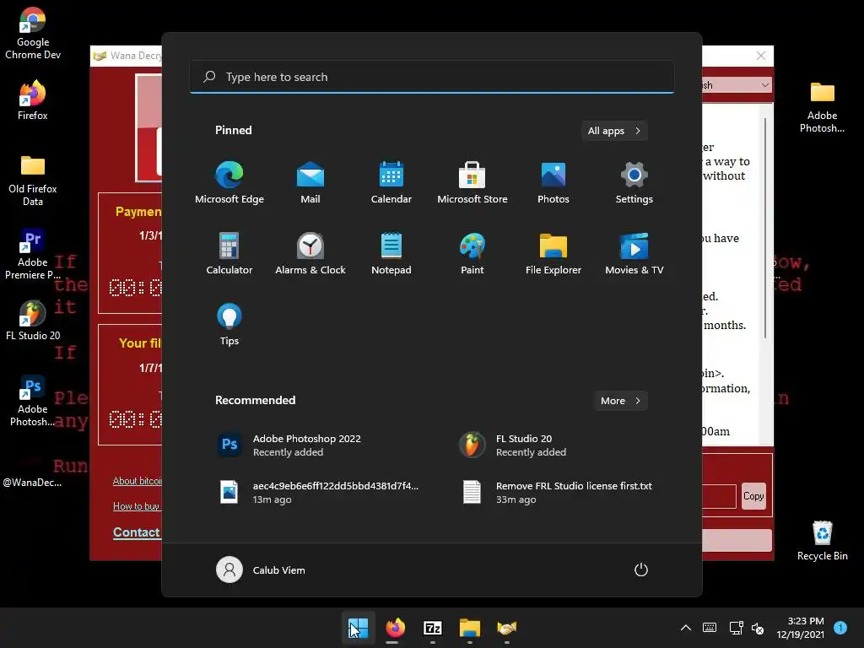This screenshot has height=648, width=864.
Task: Open clock showing 3:23 PM
Action: click(800, 628)
